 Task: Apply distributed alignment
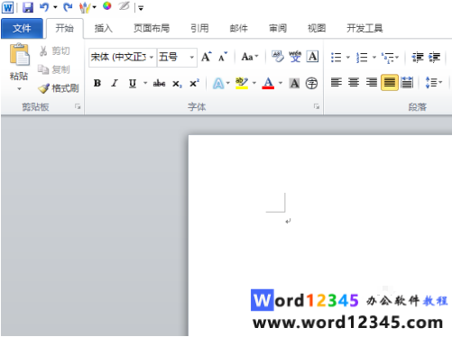click(407, 82)
